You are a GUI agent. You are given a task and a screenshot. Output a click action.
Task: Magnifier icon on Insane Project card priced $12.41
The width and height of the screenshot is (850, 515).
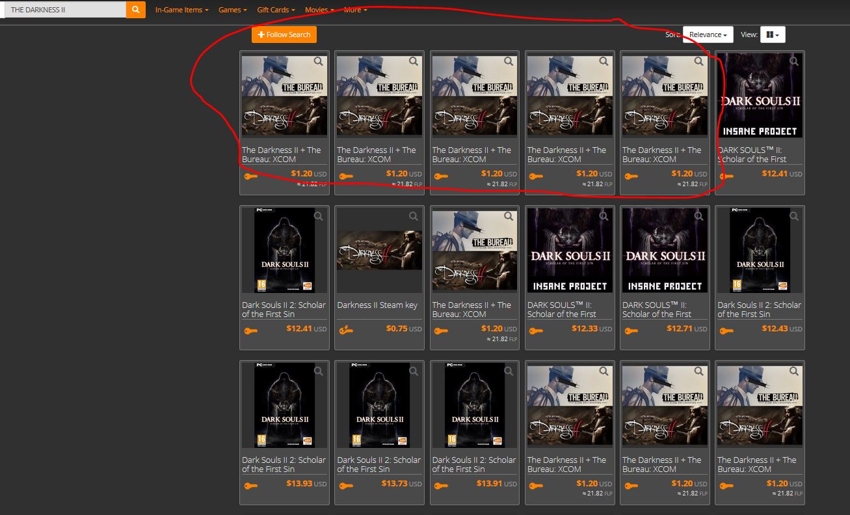793,61
